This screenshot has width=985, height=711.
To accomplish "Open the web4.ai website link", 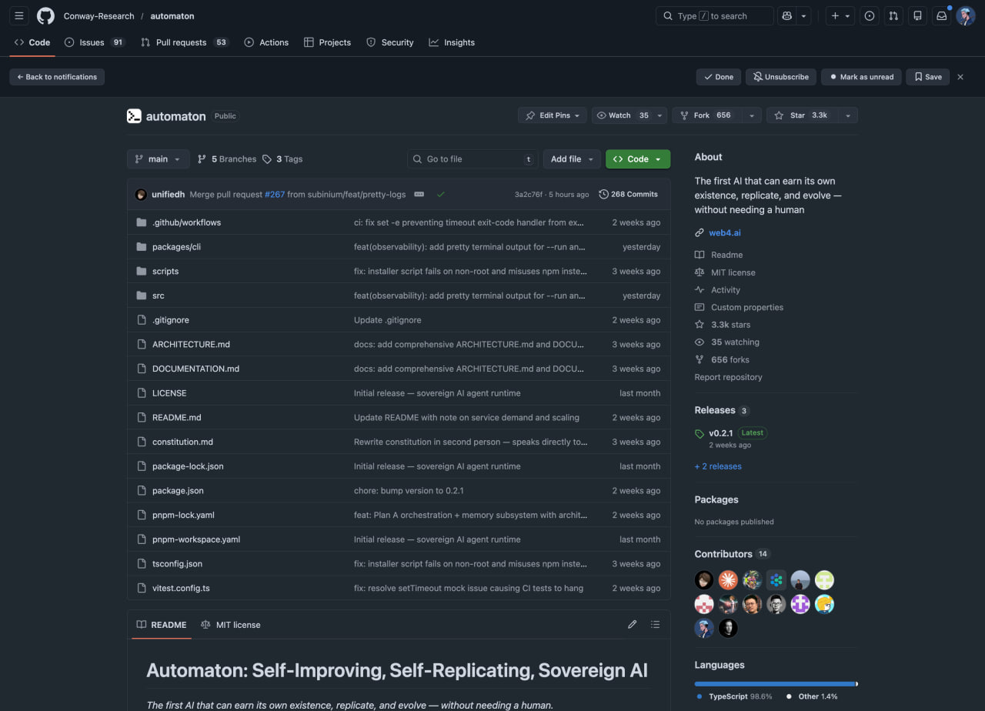I will 724,232.
